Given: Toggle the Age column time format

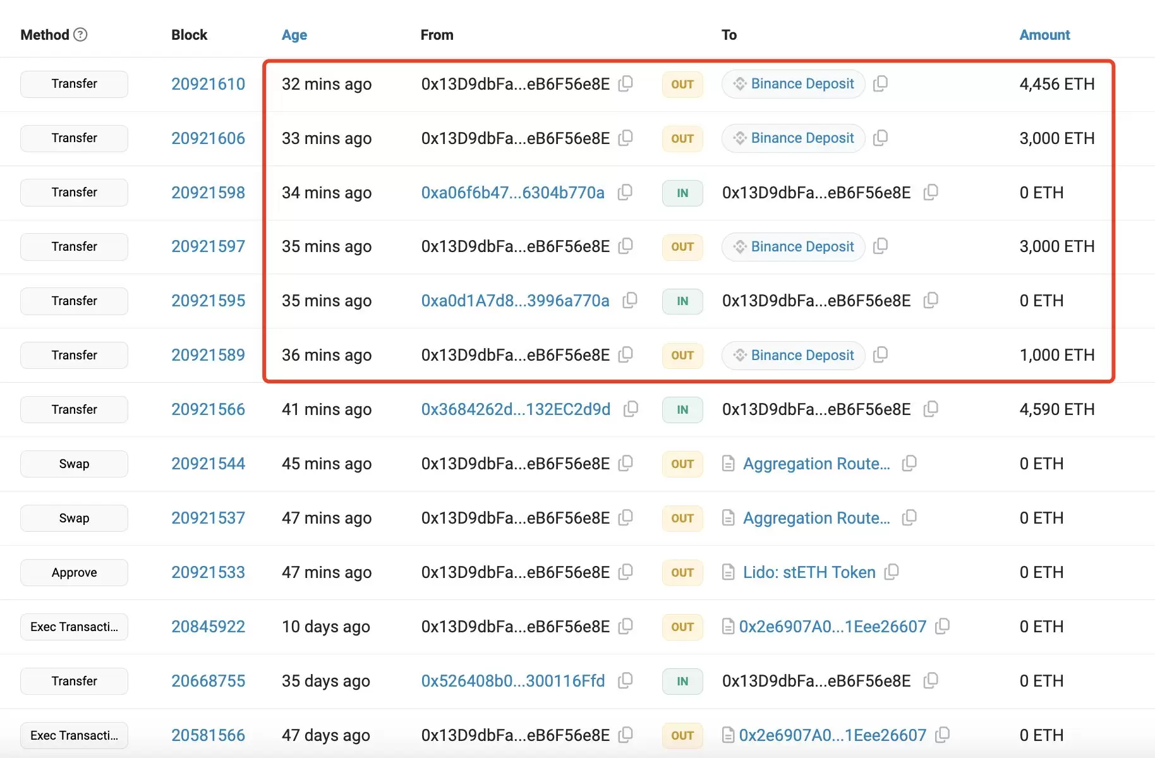Looking at the screenshot, I should click(x=294, y=35).
